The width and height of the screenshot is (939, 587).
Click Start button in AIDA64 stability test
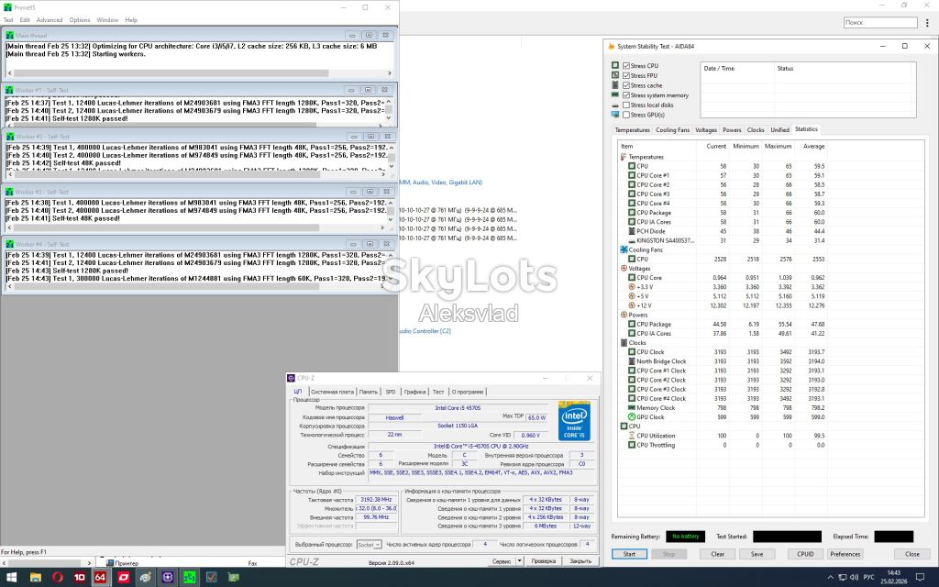(629, 554)
